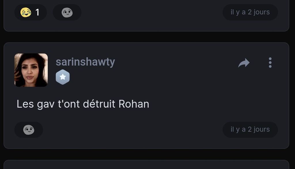Screen dimensions: 295x169
Task: Click the "il y a 2 jours" timestamp on sarinshawty's post
Action: tap(250, 129)
